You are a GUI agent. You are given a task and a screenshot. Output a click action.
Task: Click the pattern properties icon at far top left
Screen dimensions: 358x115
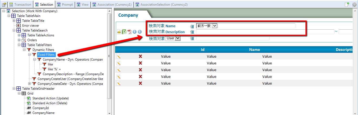[4, 5]
